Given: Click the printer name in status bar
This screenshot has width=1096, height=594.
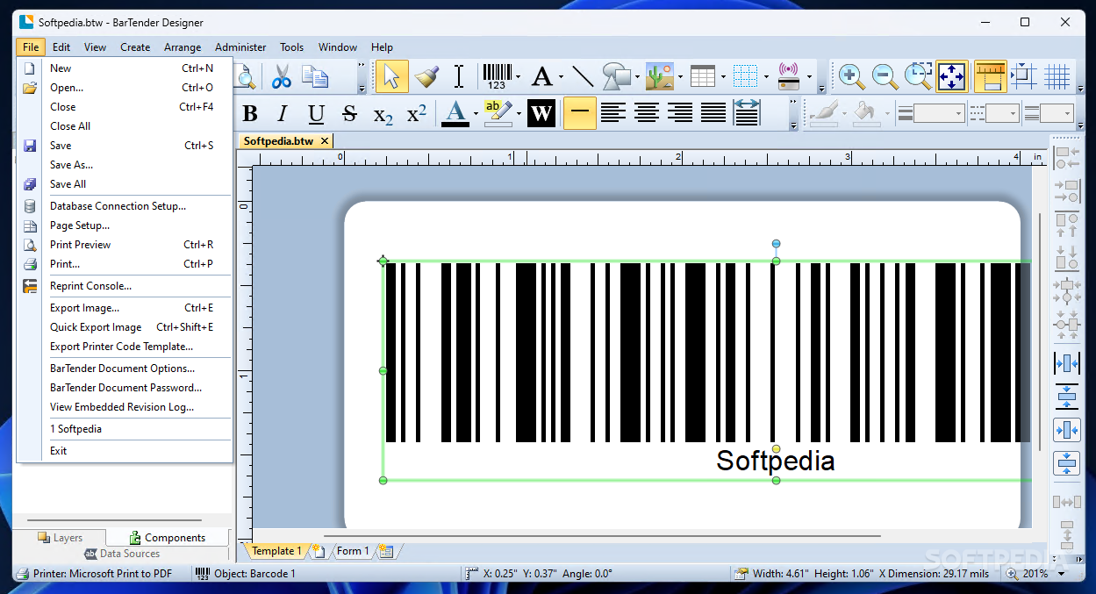Looking at the screenshot, I should [102, 574].
